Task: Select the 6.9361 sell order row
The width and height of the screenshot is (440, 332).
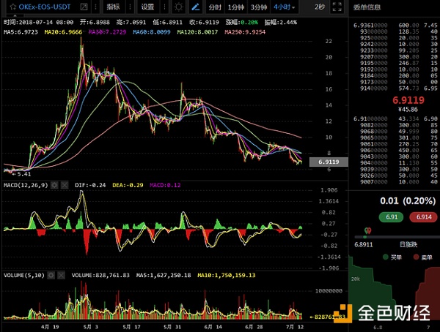Action: (395, 26)
